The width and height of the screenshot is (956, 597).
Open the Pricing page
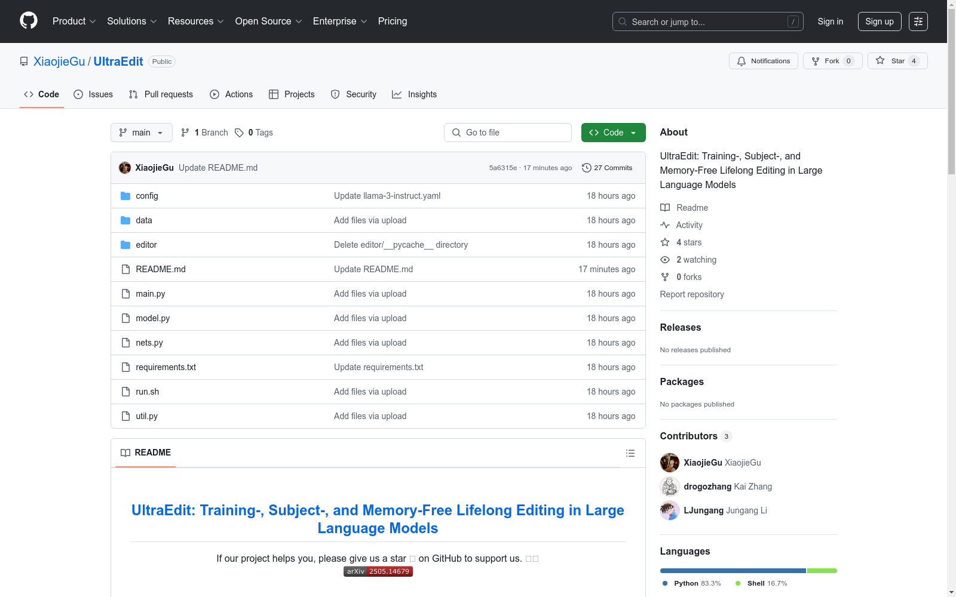[x=393, y=21]
